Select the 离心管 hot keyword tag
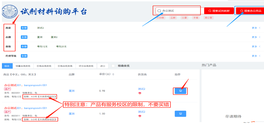The height and width of the screenshot is (125, 264). tap(209, 18)
